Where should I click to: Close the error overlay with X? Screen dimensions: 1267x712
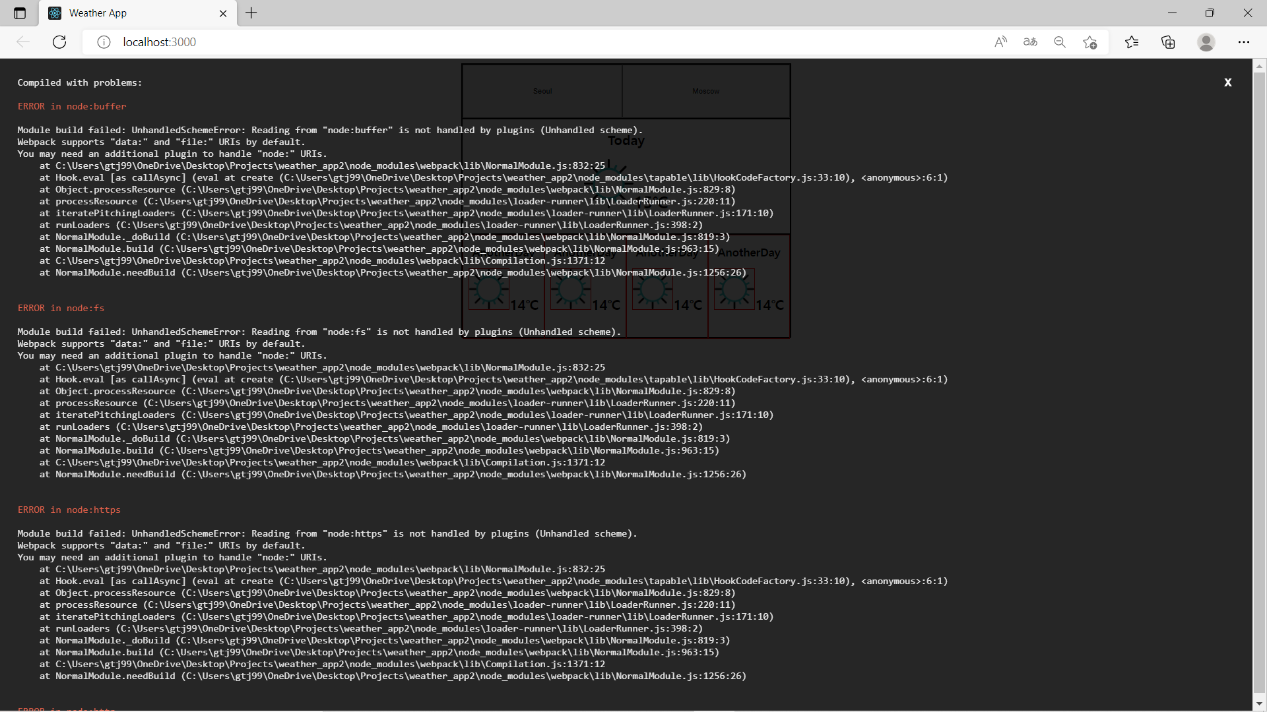click(1227, 82)
